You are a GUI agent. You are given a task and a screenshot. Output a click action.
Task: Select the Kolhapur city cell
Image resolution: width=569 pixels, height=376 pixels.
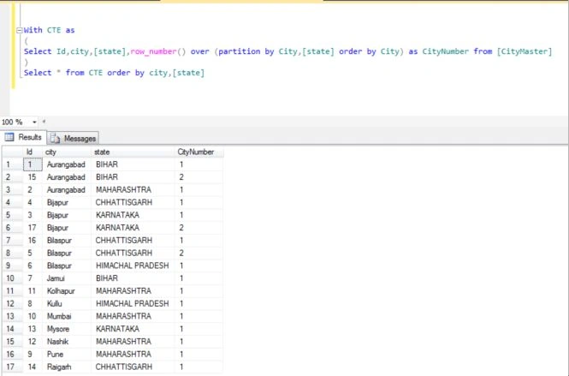[x=67, y=291]
